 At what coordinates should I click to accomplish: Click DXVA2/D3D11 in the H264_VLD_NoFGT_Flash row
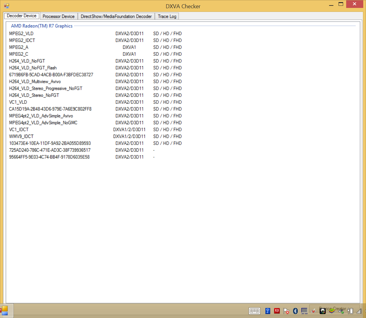129,68
